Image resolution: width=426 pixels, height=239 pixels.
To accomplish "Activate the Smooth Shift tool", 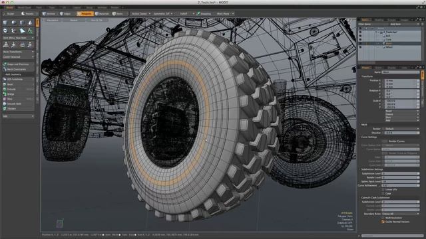I will 18,104.
